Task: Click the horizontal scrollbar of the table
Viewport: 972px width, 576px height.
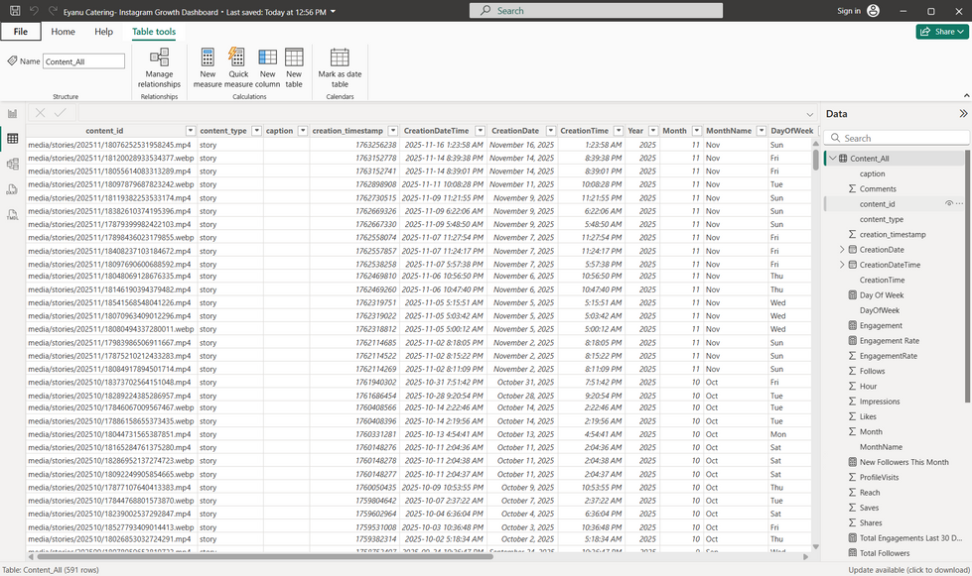Action: click(x=263, y=557)
